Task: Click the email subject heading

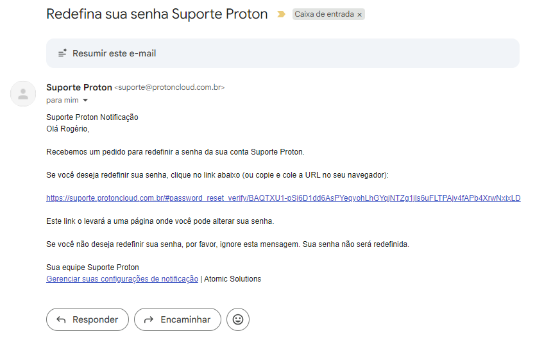Action: (x=157, y=14)
